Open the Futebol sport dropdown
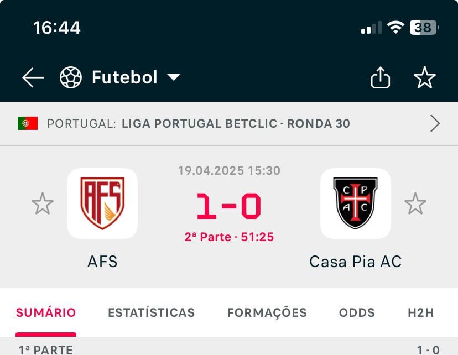This screenshot has width=458, height=355. pyautogui.click(x=173, y=78)
